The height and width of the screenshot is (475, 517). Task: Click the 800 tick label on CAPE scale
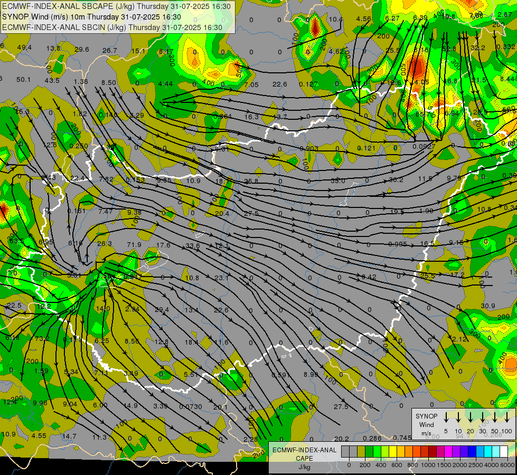[412, 465]
